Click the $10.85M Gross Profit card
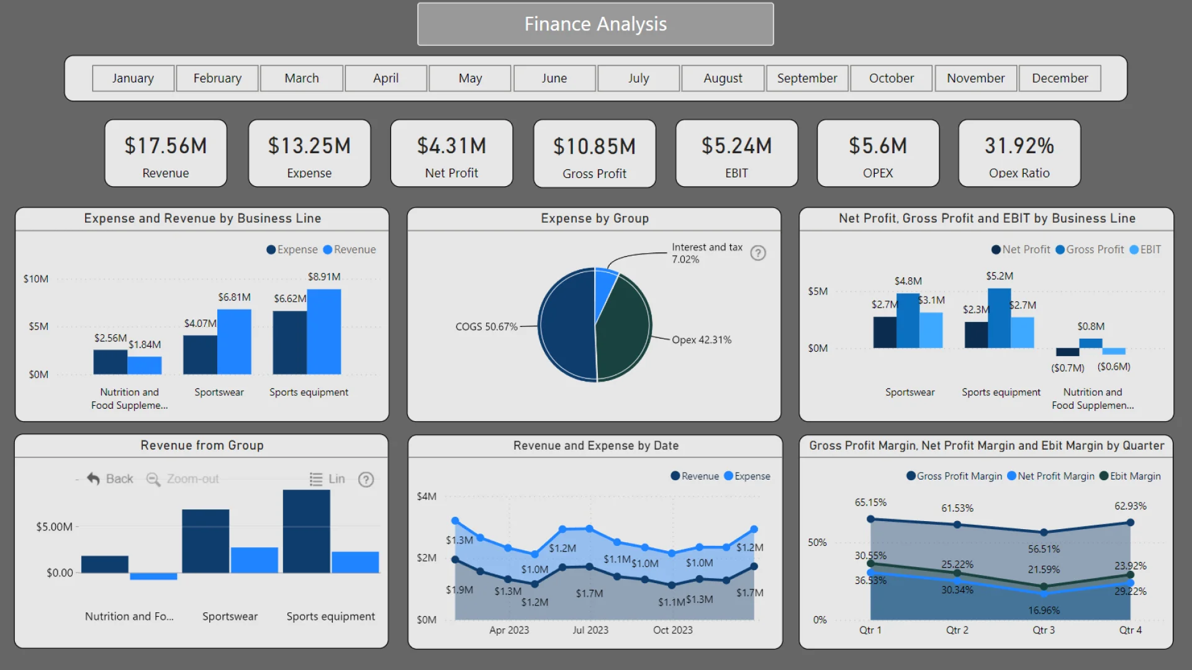1192x670 pixels. pos(595,153)
